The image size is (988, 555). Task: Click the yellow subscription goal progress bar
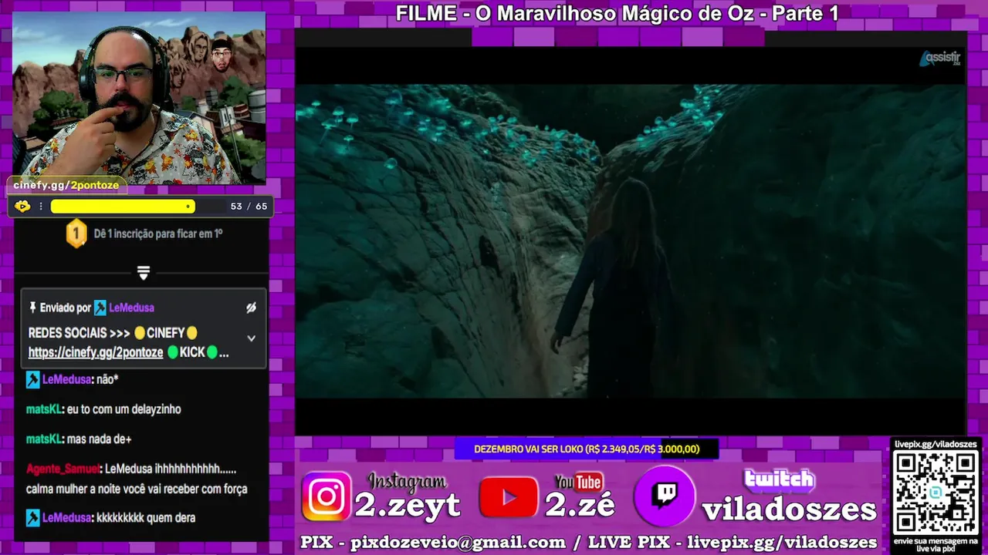coord(123,207)
